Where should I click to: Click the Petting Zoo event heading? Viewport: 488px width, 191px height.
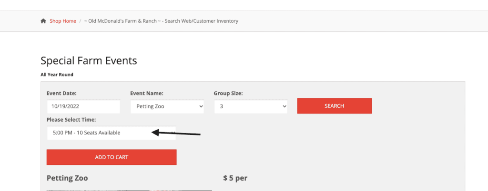click(67, 178)
